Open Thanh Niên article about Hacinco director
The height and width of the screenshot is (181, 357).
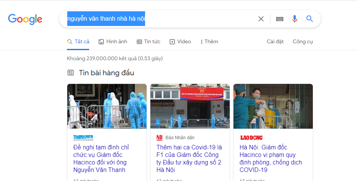coord(101,158)
